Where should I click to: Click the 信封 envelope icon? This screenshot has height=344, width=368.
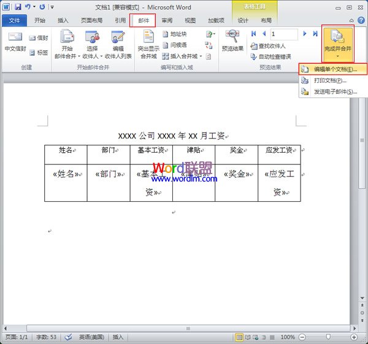coord(38,38)
